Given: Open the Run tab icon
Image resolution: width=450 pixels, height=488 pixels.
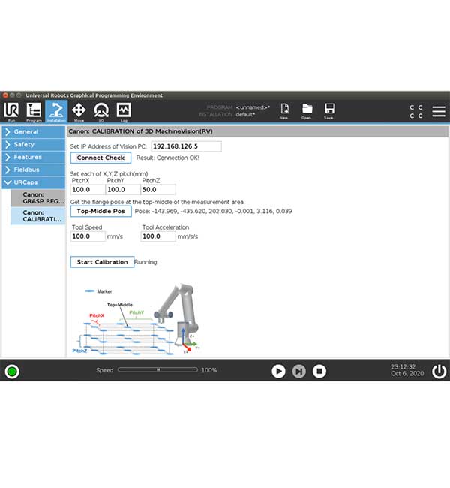Looking at the screenshot, I should coord(11,111).
